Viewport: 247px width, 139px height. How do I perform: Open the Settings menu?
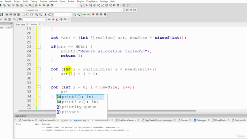coord(104,2)
